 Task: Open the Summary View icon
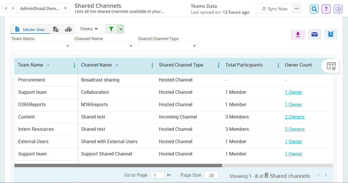(56, 29)
